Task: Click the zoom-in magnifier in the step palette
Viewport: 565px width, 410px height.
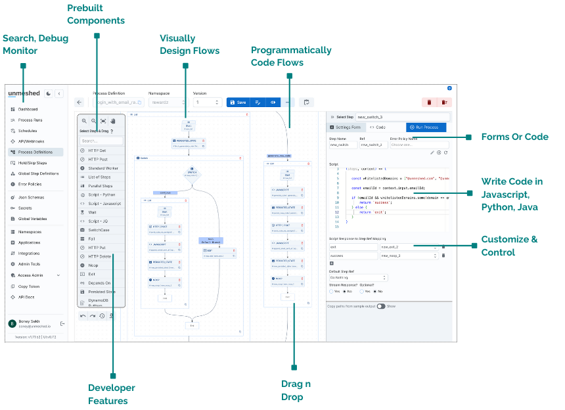Action: click(x=84, y=121)
